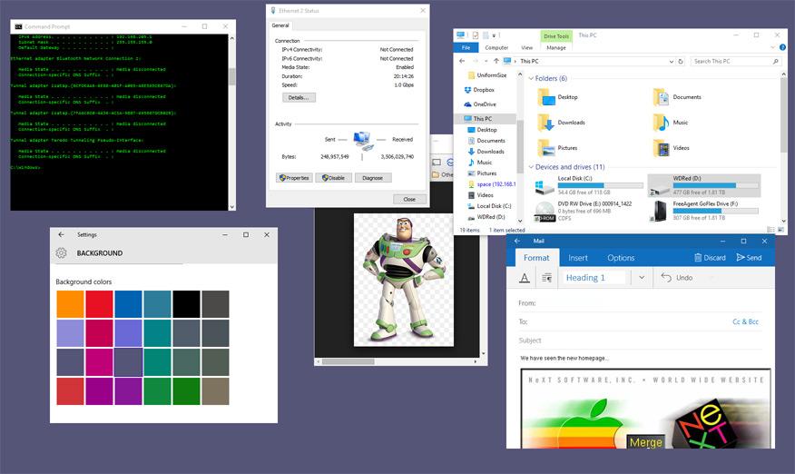Open the Desktop folder icon under Folders (6)
The width and height of the screenshot is (795, 474).
coord(547,97)
